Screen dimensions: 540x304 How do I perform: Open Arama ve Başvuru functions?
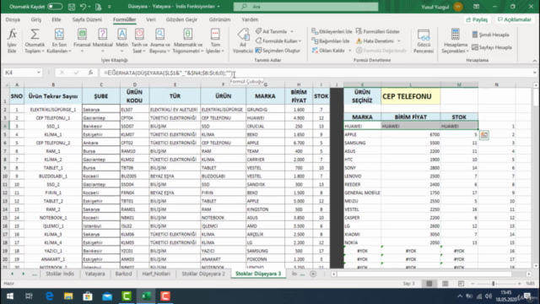[159, 35]
